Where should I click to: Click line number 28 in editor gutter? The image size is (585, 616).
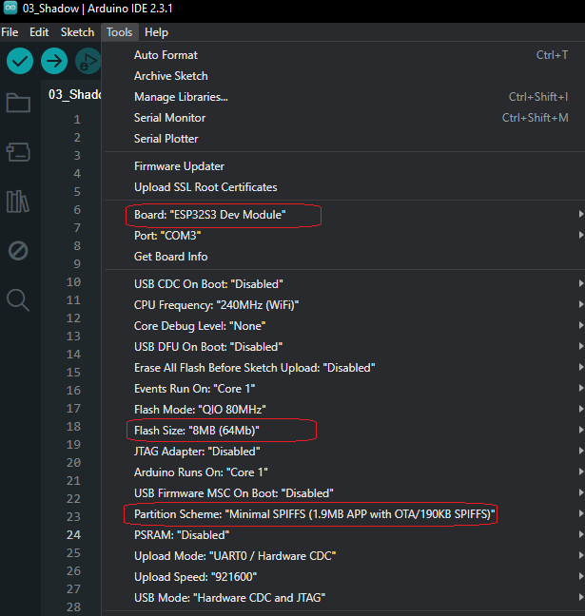(73, 607)
